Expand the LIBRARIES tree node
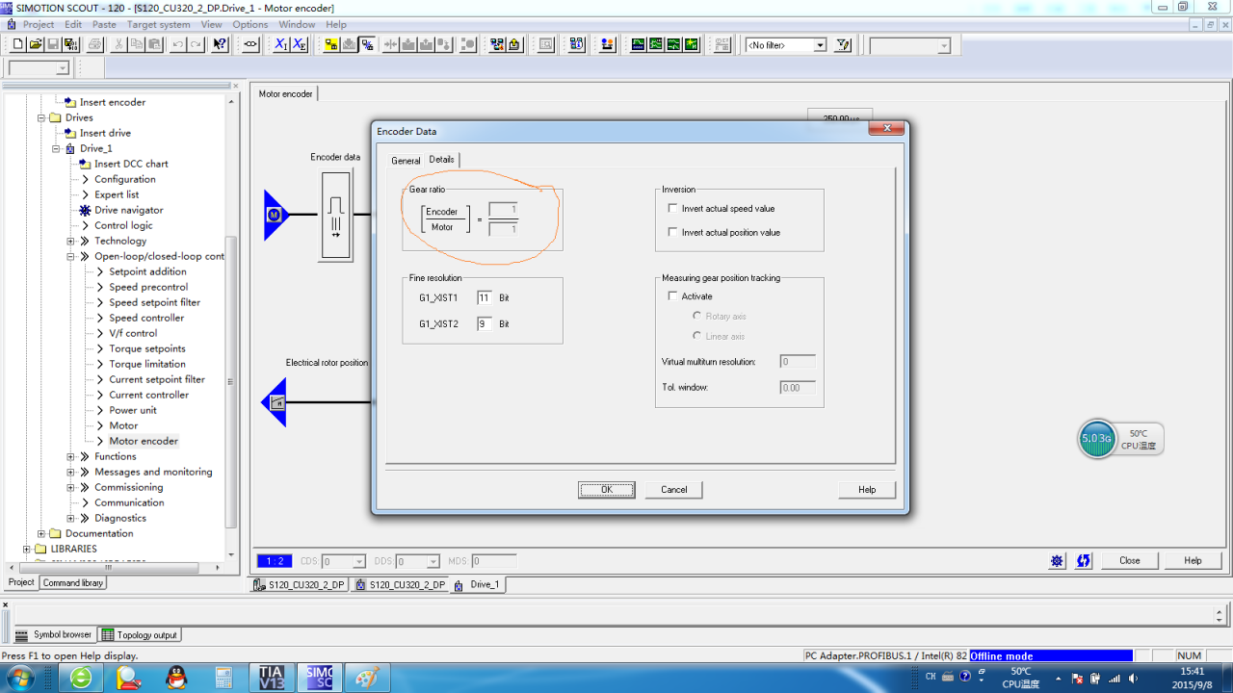The width and height of the screenshot is (1233, 693). tap(27, 549)
